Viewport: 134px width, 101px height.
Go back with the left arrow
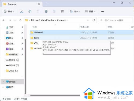point(4,20)
